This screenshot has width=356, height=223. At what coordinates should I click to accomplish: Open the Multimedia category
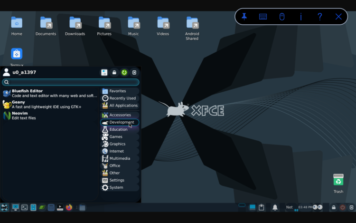click(x=120, y=158)
